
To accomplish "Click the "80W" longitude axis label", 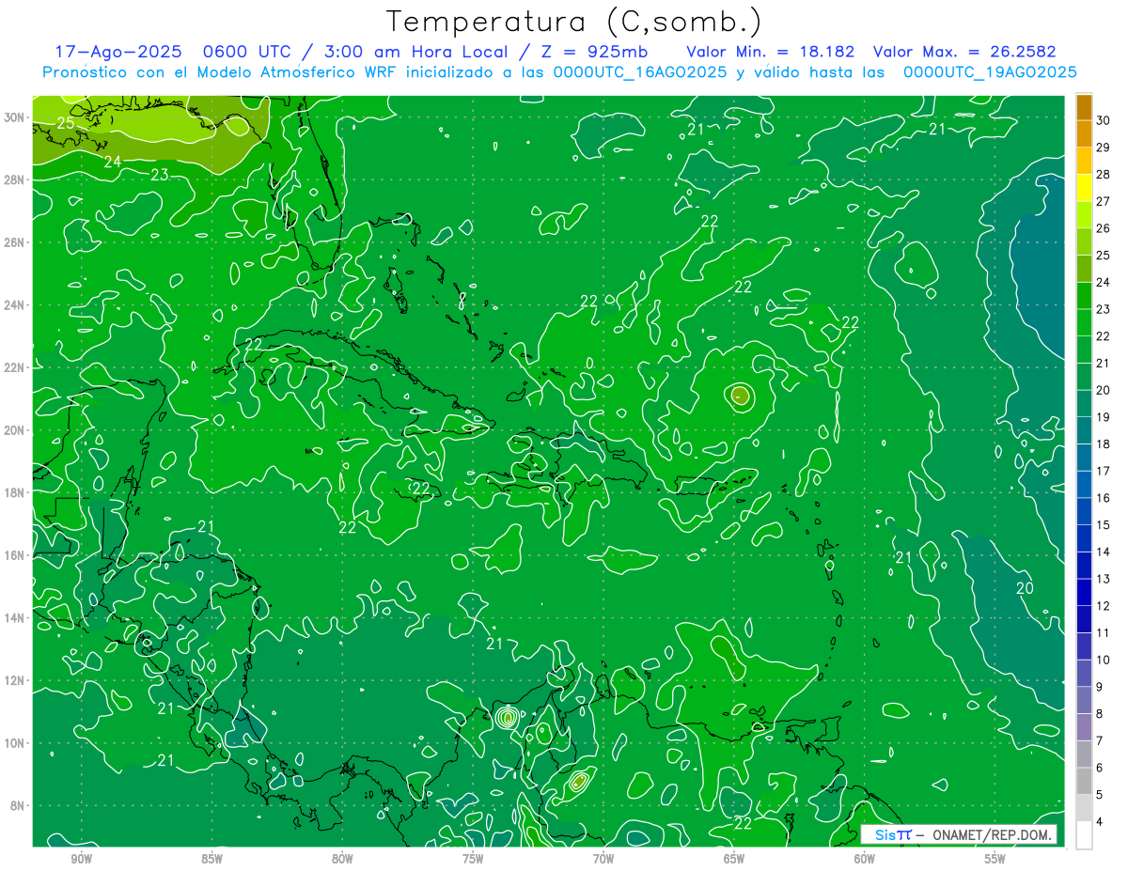I will (x=342, y=859).
